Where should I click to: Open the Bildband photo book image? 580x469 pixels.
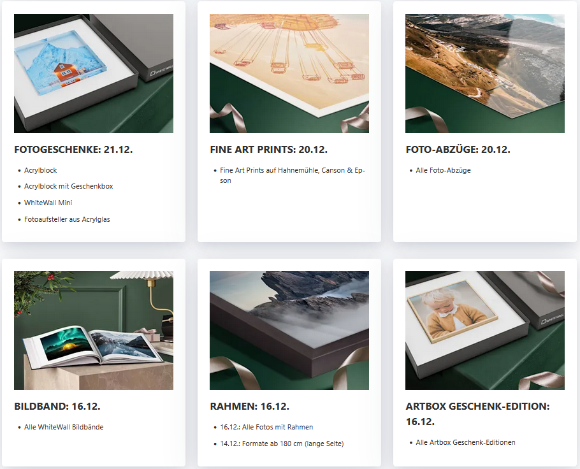pos(94,330)
